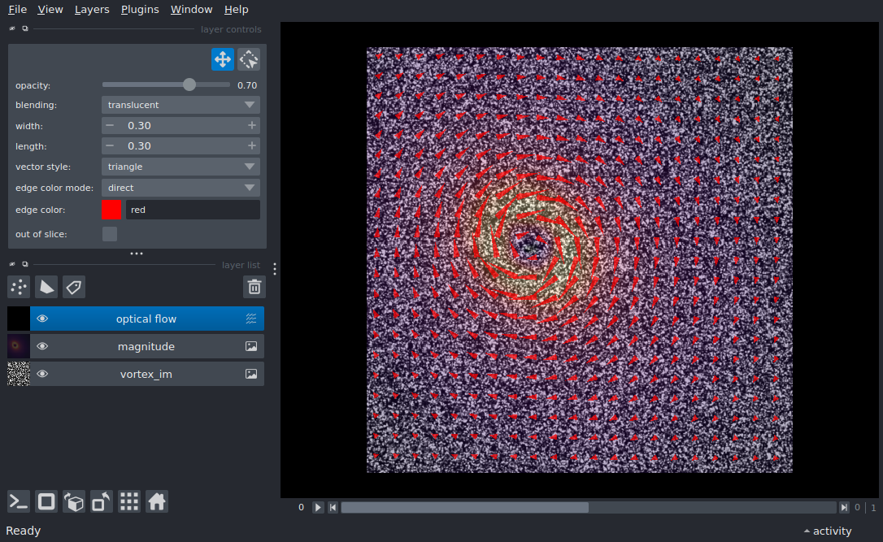The height and width of the screenshot is (542, 883).
Task: Open vertical dots menu beside layer list
Action: coord(275,269)
